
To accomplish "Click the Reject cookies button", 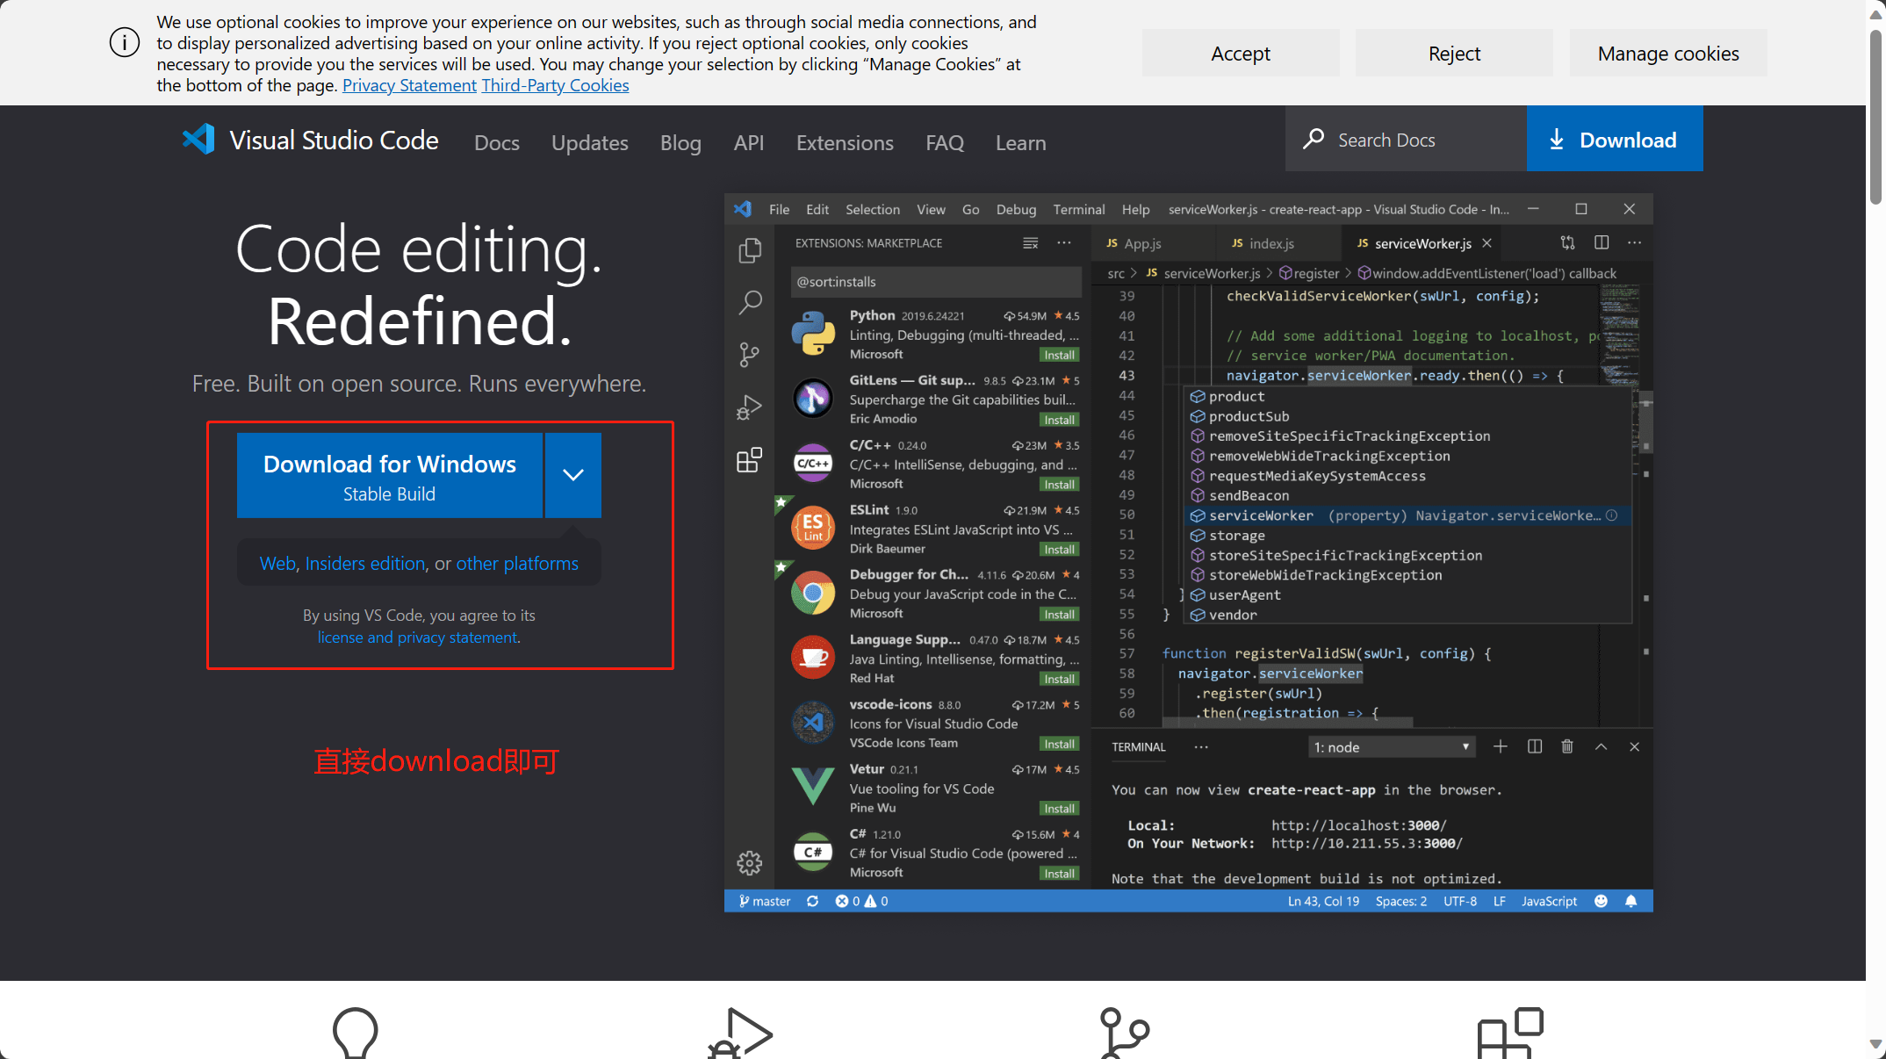I will click(x=1454, y=54).
